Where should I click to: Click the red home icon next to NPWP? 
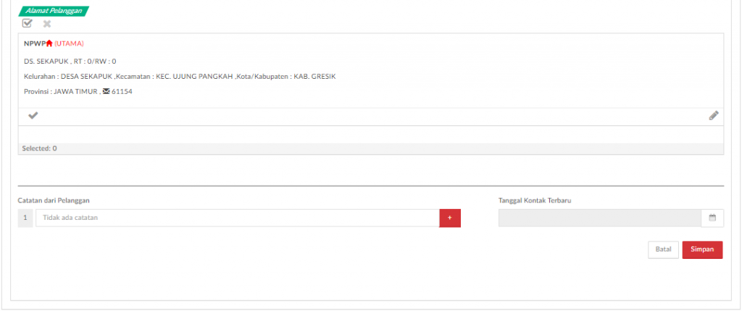click(x=49, y=43)
